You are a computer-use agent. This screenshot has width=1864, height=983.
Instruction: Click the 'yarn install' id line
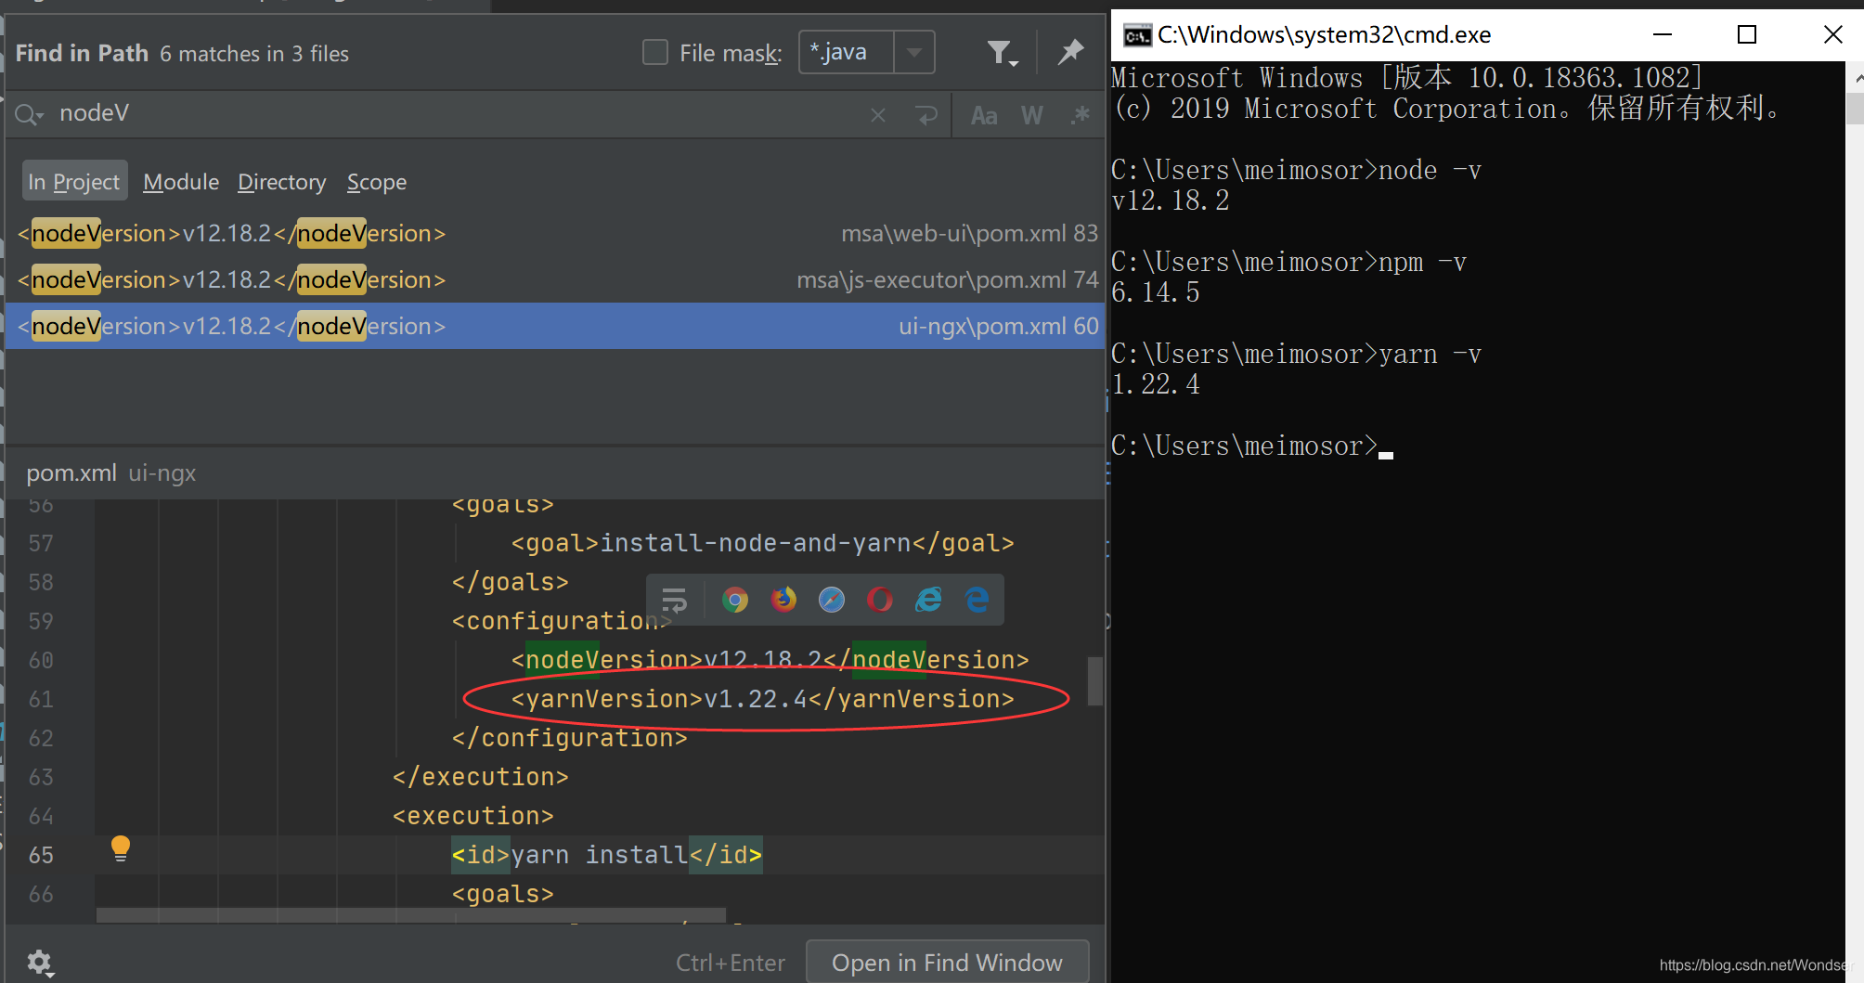pos(607,855)
